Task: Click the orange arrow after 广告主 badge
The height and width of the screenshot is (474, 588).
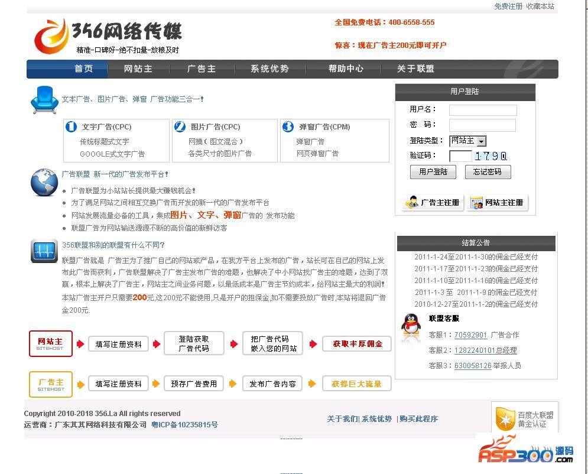Action: pos(80,384)
